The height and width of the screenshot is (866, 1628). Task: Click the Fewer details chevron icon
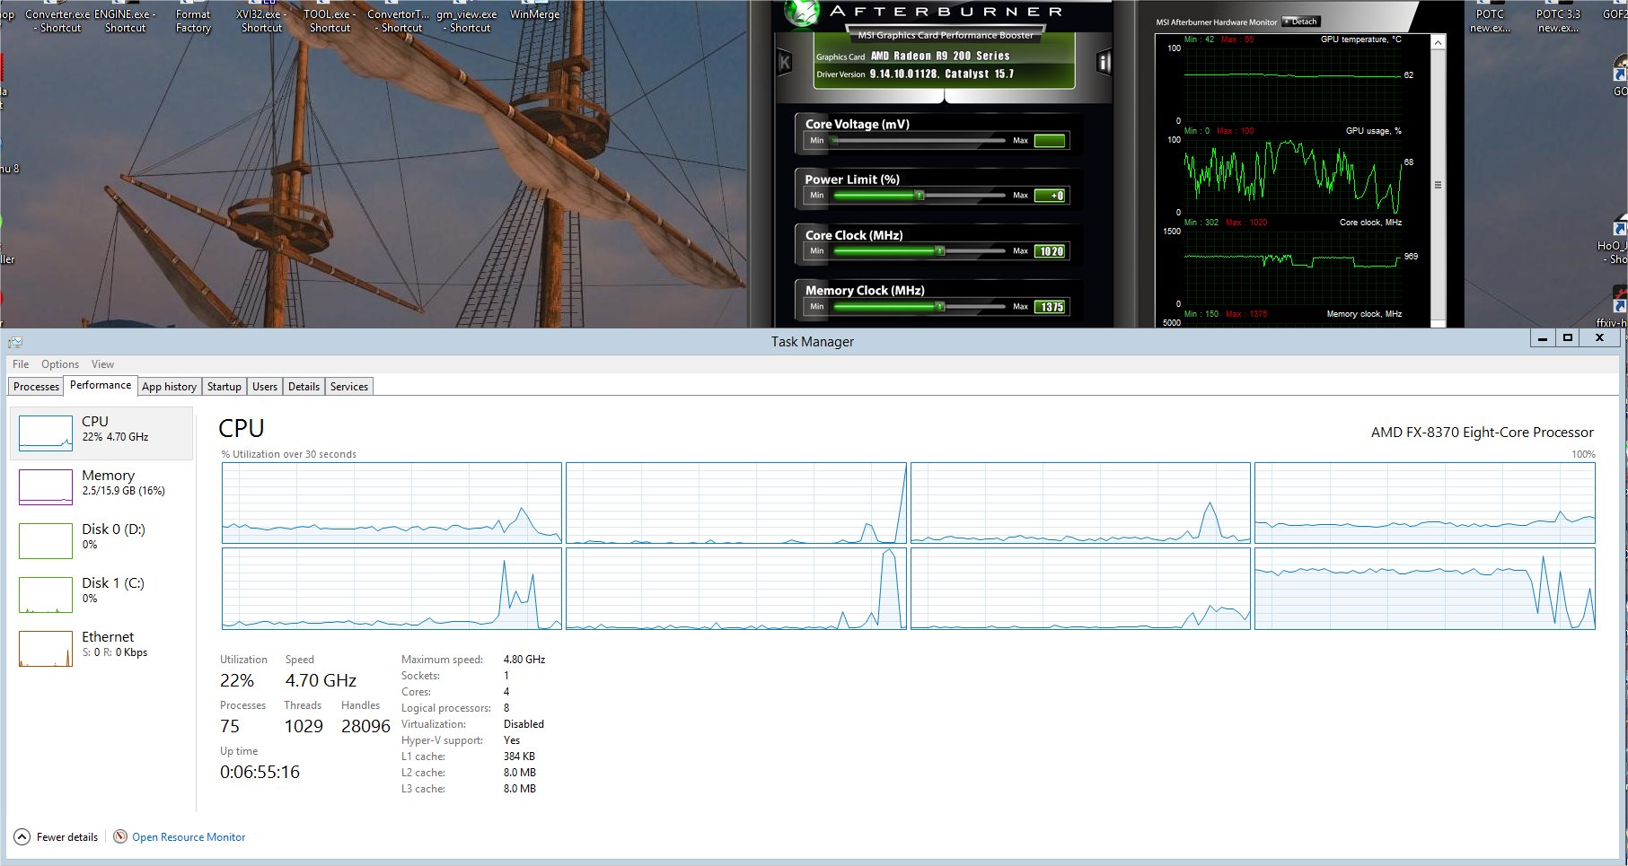click(x=22, y=836)
